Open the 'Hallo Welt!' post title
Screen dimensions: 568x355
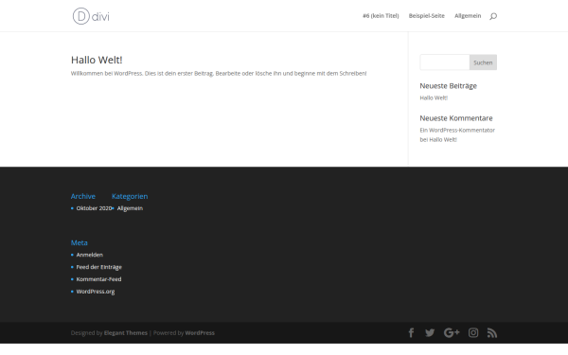coord(97,60)
